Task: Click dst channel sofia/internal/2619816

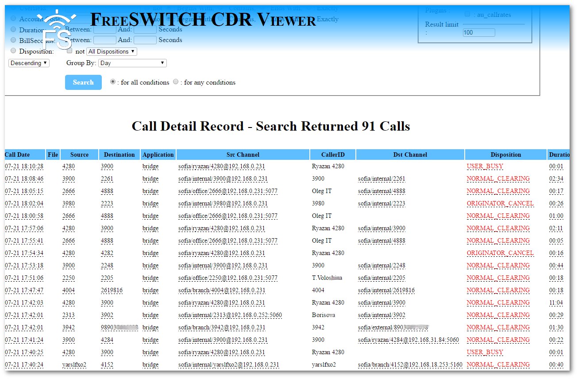Action: point(386,290)
